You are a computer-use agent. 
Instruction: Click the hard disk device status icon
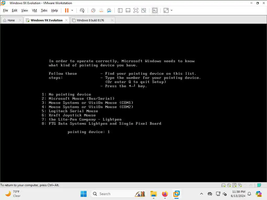[x=223, y=185]
